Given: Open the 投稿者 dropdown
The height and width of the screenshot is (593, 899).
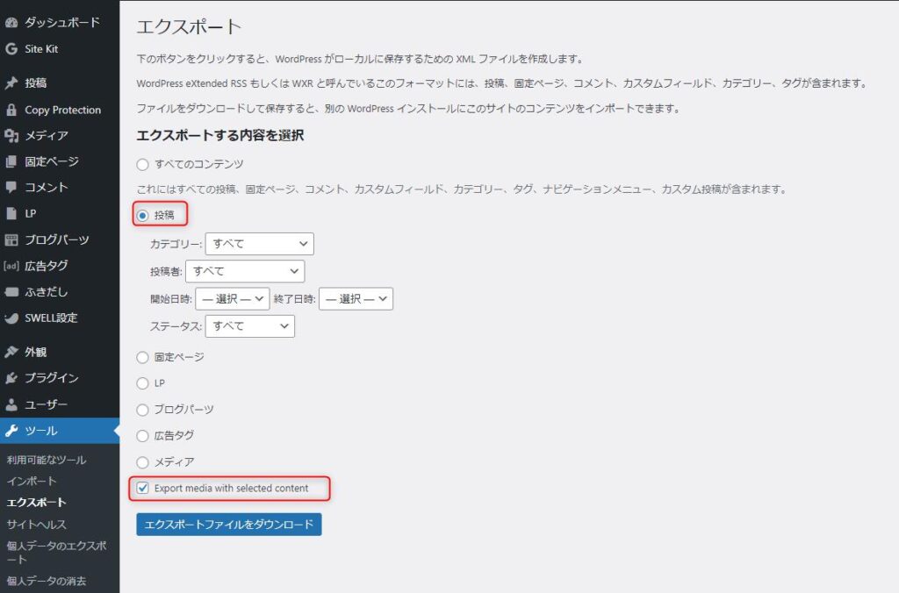Looking at the screenshot, I should (x=245, y=271).
